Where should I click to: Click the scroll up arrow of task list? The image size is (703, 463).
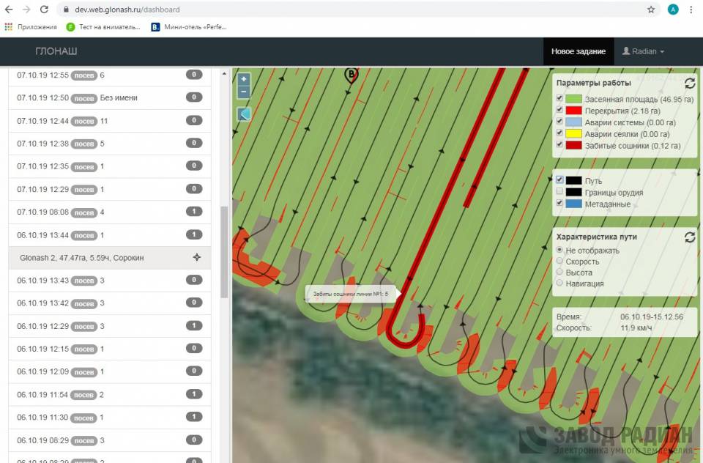(x=224, y=73)
